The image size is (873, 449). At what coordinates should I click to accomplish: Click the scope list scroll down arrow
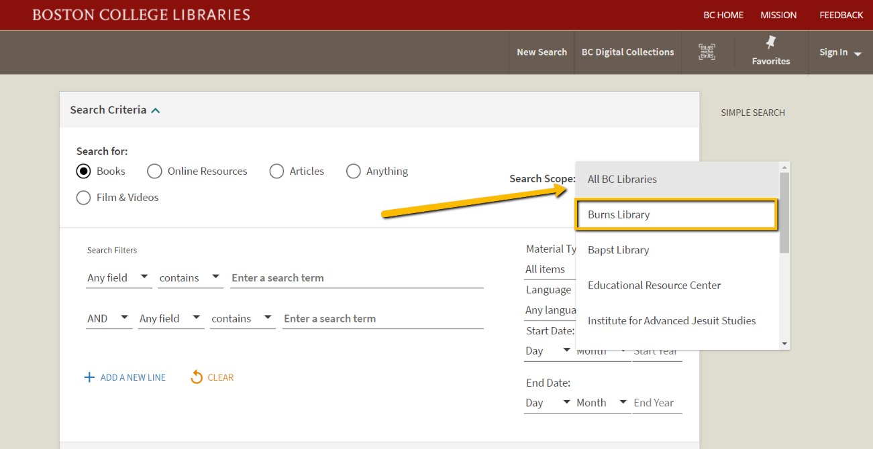coord(785,344)
